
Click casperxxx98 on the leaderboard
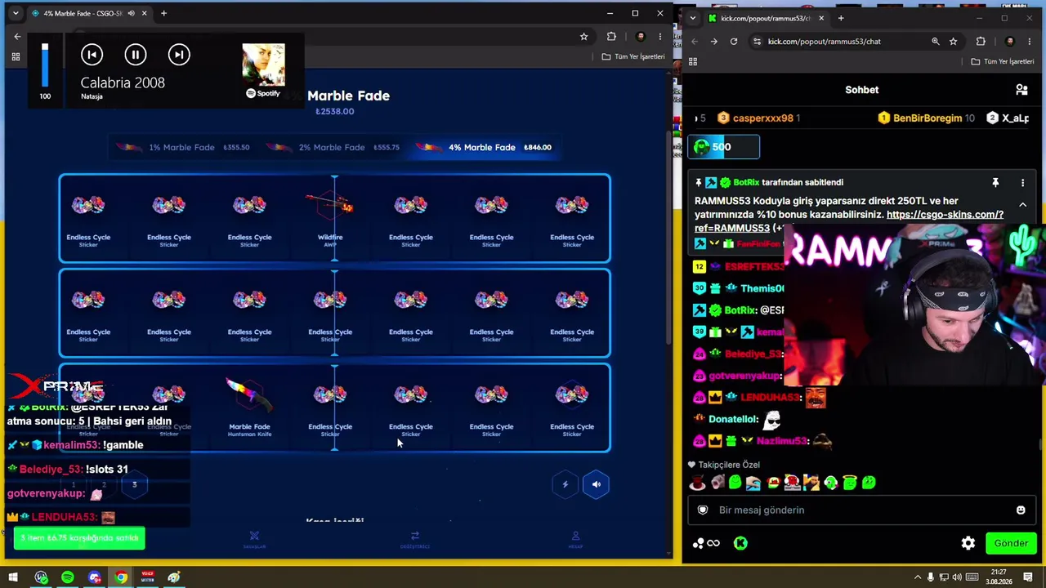[x=758, y=118]
